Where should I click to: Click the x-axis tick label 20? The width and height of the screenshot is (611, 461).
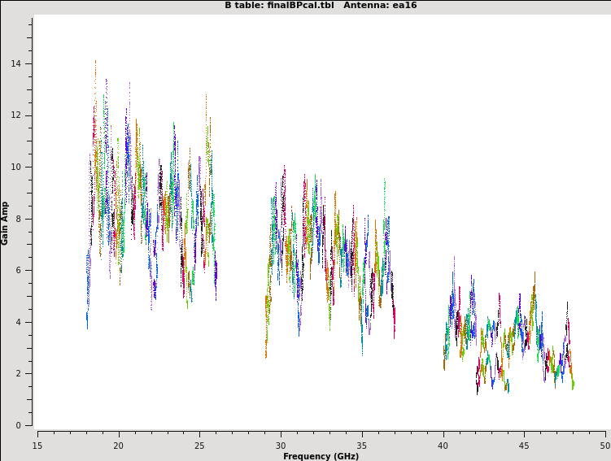(119, 445)
